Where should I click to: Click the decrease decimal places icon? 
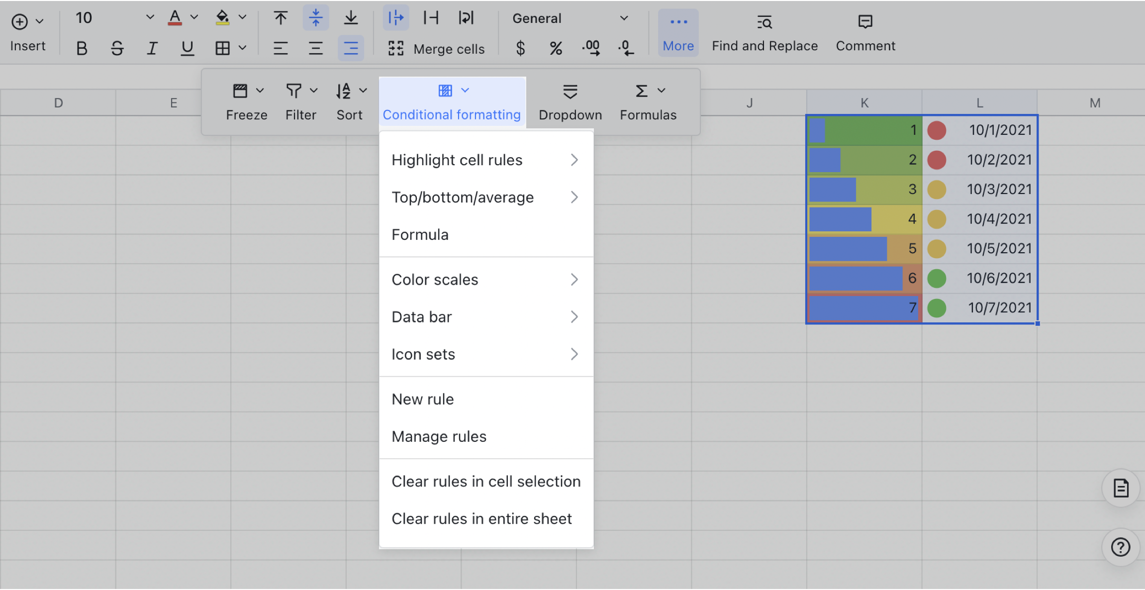coord(626,48)
